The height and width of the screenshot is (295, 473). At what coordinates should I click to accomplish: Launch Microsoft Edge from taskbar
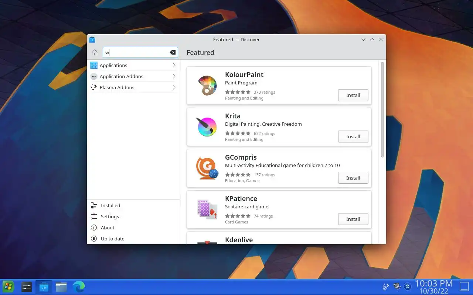pyautogui.click(x=79, y=287)
